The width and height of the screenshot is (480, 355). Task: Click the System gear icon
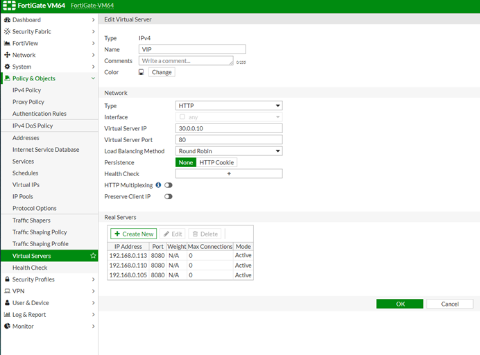(7, 67)
